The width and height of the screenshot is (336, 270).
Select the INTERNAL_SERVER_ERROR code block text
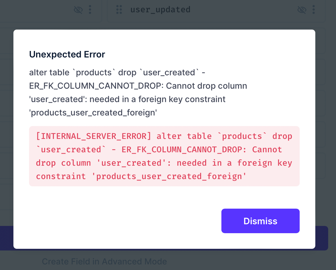[164, 156]
